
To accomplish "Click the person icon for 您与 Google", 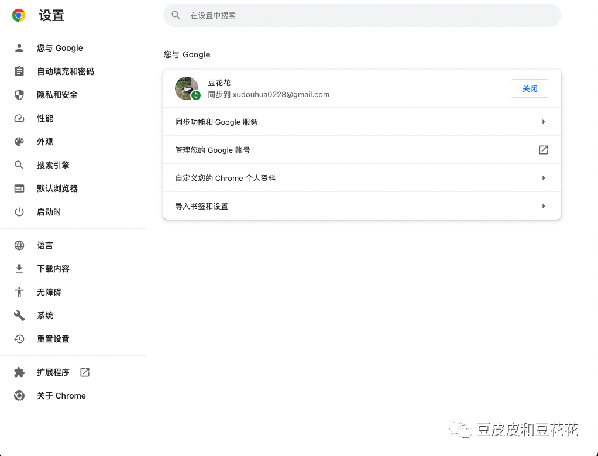I will click(x=19, y=47).
